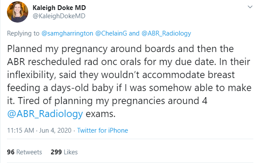Open the @KaleighDokeMD handle link
The width and height of the screenshot is (259, 163).
coord(59,16)
